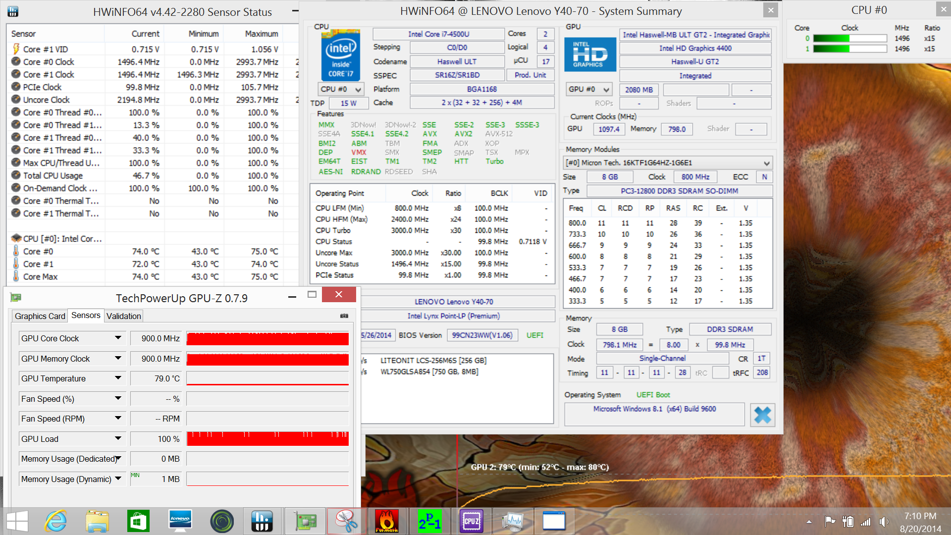Screen dimensions: 951x535
Task: Open Memory Usage (Dedicated) dropdown
Action: 118,459
